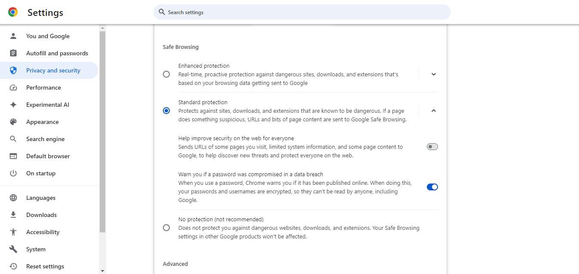Viewport: 579px width, 274px height.
Task: Click the Search settings field
Action: pos(301,12)
